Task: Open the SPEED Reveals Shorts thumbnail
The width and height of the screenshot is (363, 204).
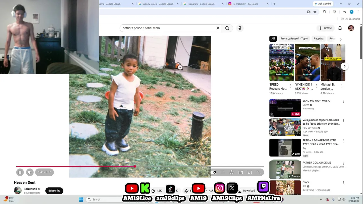Action: click(x=282, y=62)
